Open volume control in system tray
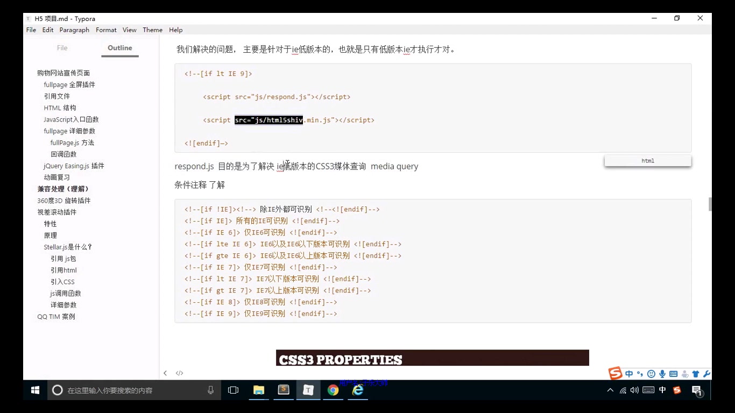Screen dimensions: 735x413 click(x=634, y=390)
